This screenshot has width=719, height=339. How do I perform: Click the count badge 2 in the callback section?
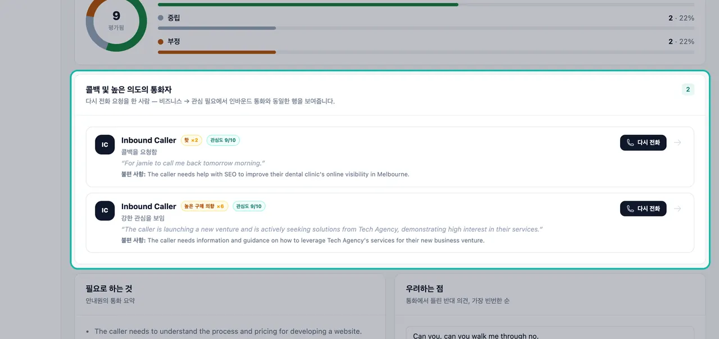(x=688, y=89)
